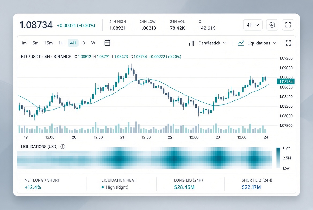Select the weekly W timeframe tab
The width and height of the screenshot is (313, 210).
(93, 43)
